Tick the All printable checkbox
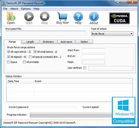This screenshot has height=128, width=139. (24, 62)
